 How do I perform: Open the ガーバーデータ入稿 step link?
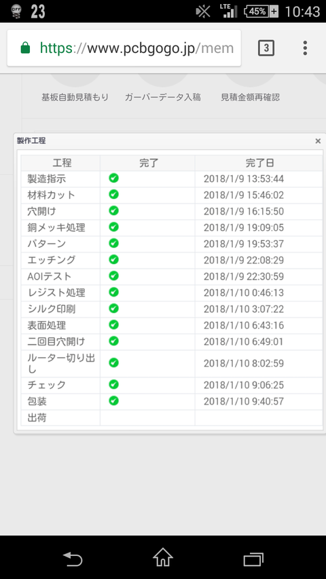click(162, 98)
